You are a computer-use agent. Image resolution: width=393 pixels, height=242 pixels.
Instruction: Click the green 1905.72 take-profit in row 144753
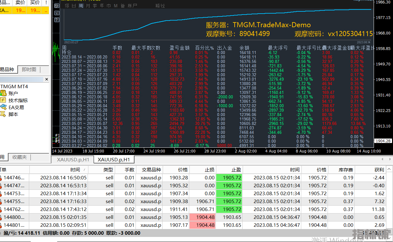229,194
